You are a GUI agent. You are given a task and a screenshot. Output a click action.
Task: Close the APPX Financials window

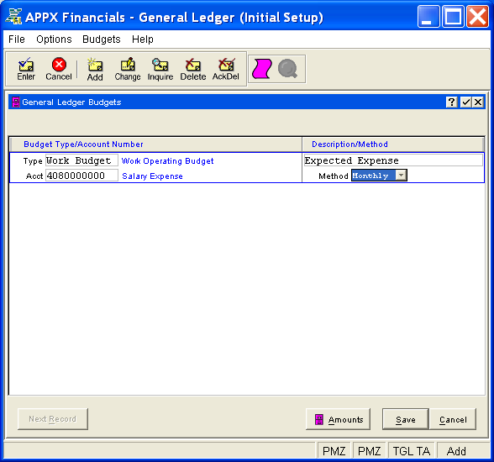pyautogui.click(x=477, y=16)
